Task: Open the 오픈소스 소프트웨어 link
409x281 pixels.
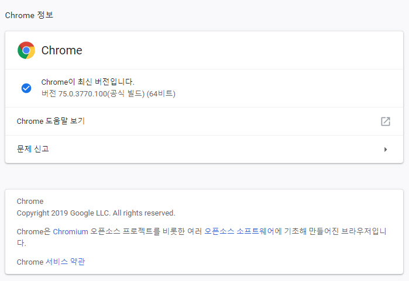Action: tap(239, 231)
